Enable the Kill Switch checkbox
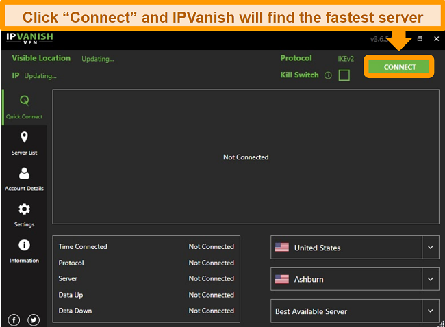Screen dimensions: 445x327 click(344, 75)
